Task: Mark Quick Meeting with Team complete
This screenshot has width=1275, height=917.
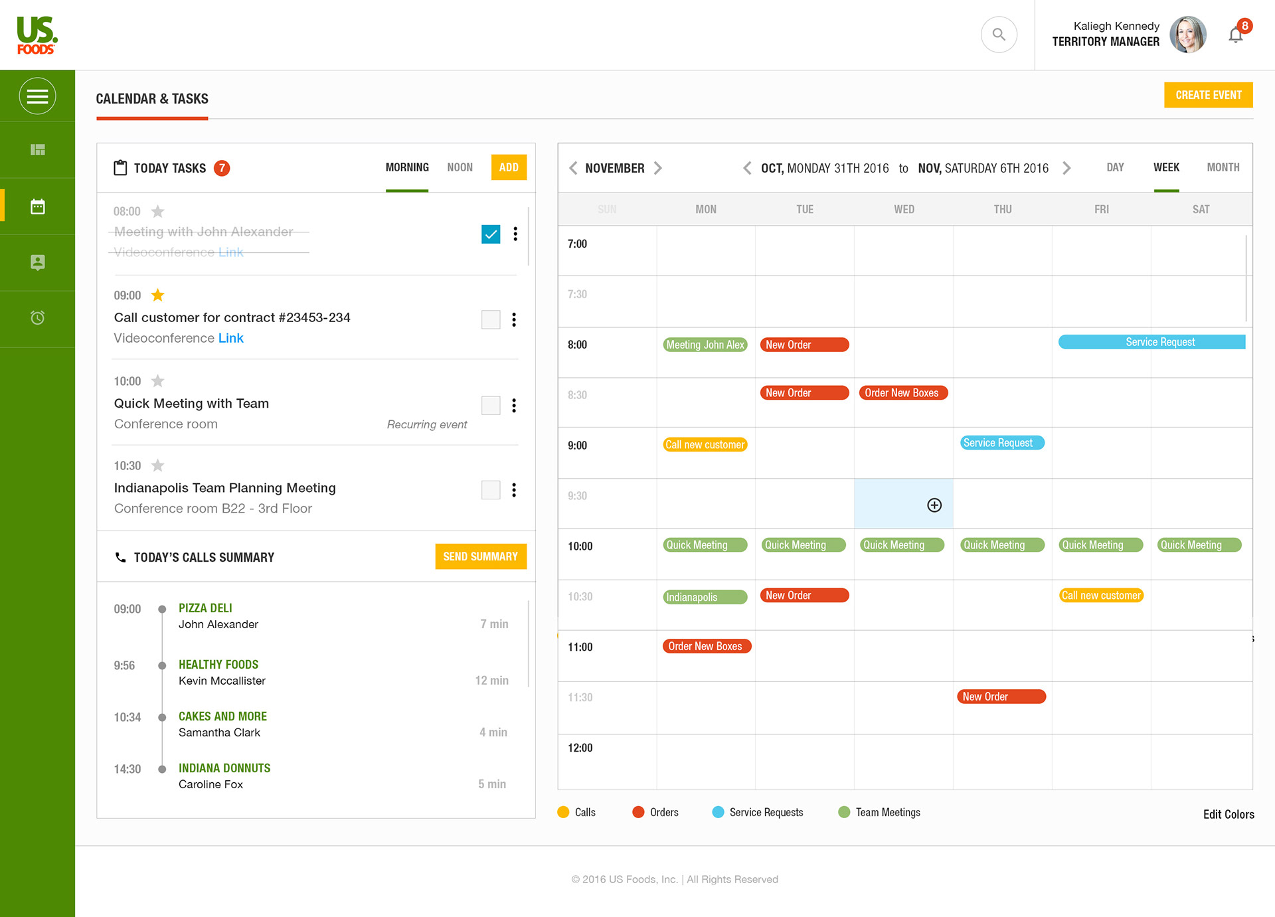Action: (x=491, y=405)
